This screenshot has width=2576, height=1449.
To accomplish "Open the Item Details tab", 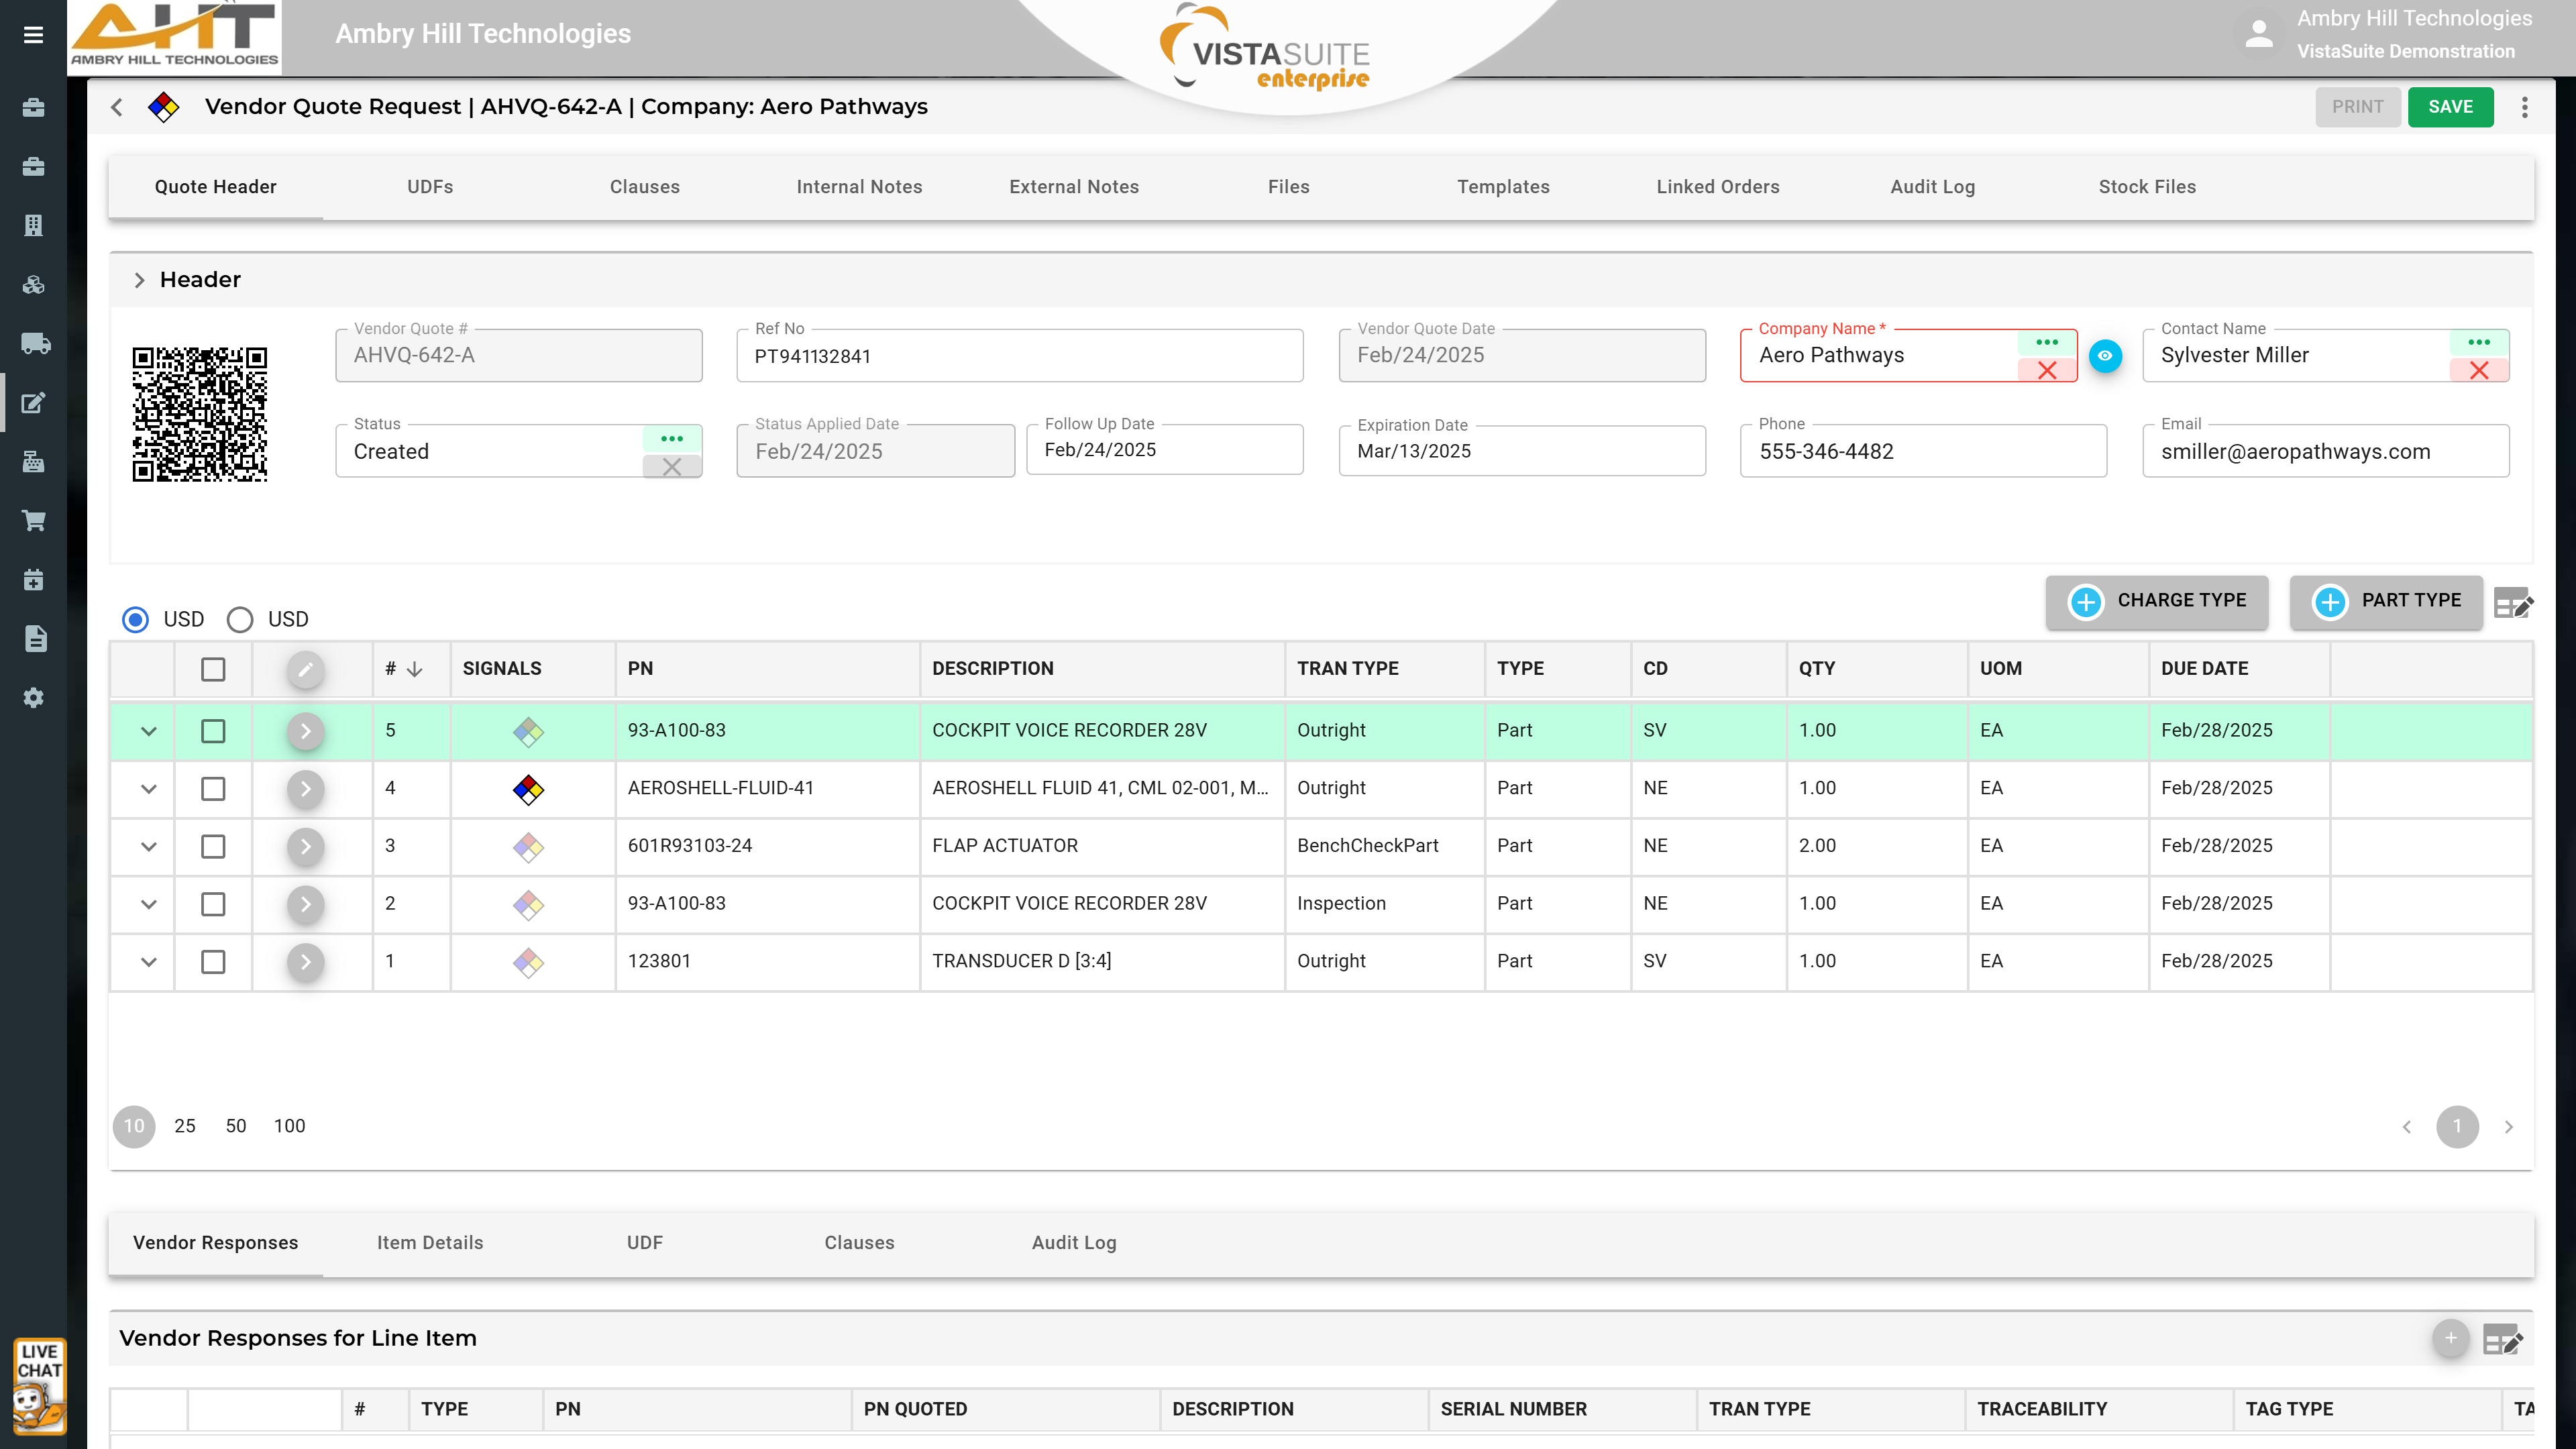I will point(430,1243).
